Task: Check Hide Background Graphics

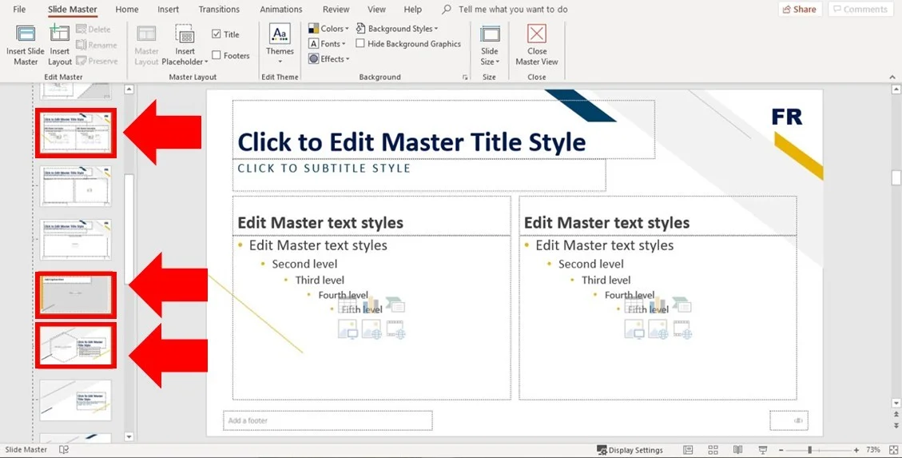Action: (360, 44)
